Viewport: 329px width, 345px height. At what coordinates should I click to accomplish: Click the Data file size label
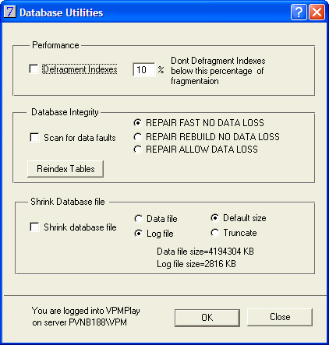tap(205, 252)
